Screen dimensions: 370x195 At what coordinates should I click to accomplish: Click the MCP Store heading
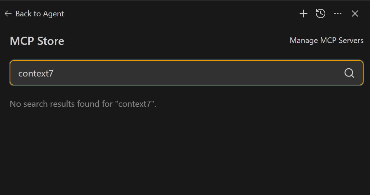[x=37, y=41]
